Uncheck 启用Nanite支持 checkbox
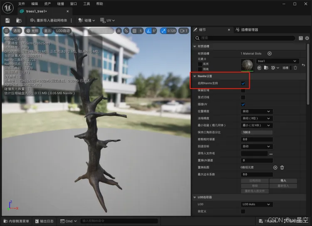 [x=243, y=83]
